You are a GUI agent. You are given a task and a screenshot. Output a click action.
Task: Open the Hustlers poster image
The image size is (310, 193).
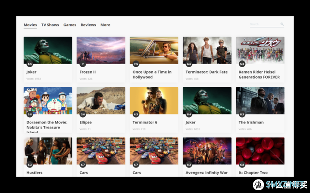pyautogui.click(x=48, y=151)
